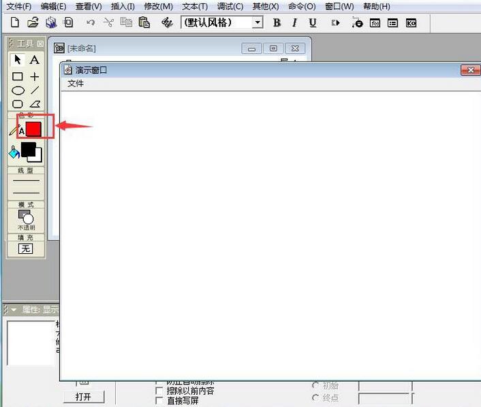
Task: Open the 修改(M) menu
Action: (x=158, y=6)
